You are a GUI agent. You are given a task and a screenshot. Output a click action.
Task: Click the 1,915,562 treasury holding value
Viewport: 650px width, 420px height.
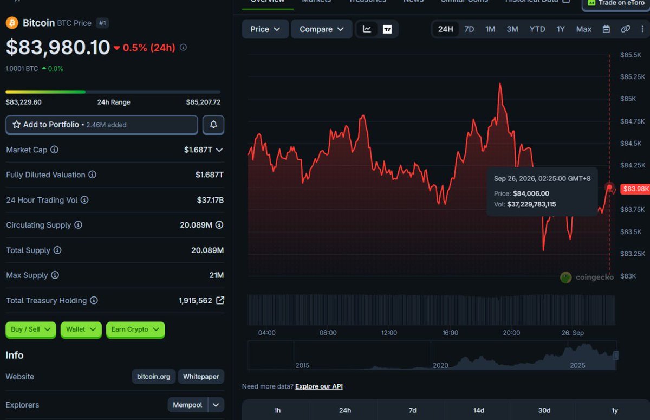tap(196, 300)
